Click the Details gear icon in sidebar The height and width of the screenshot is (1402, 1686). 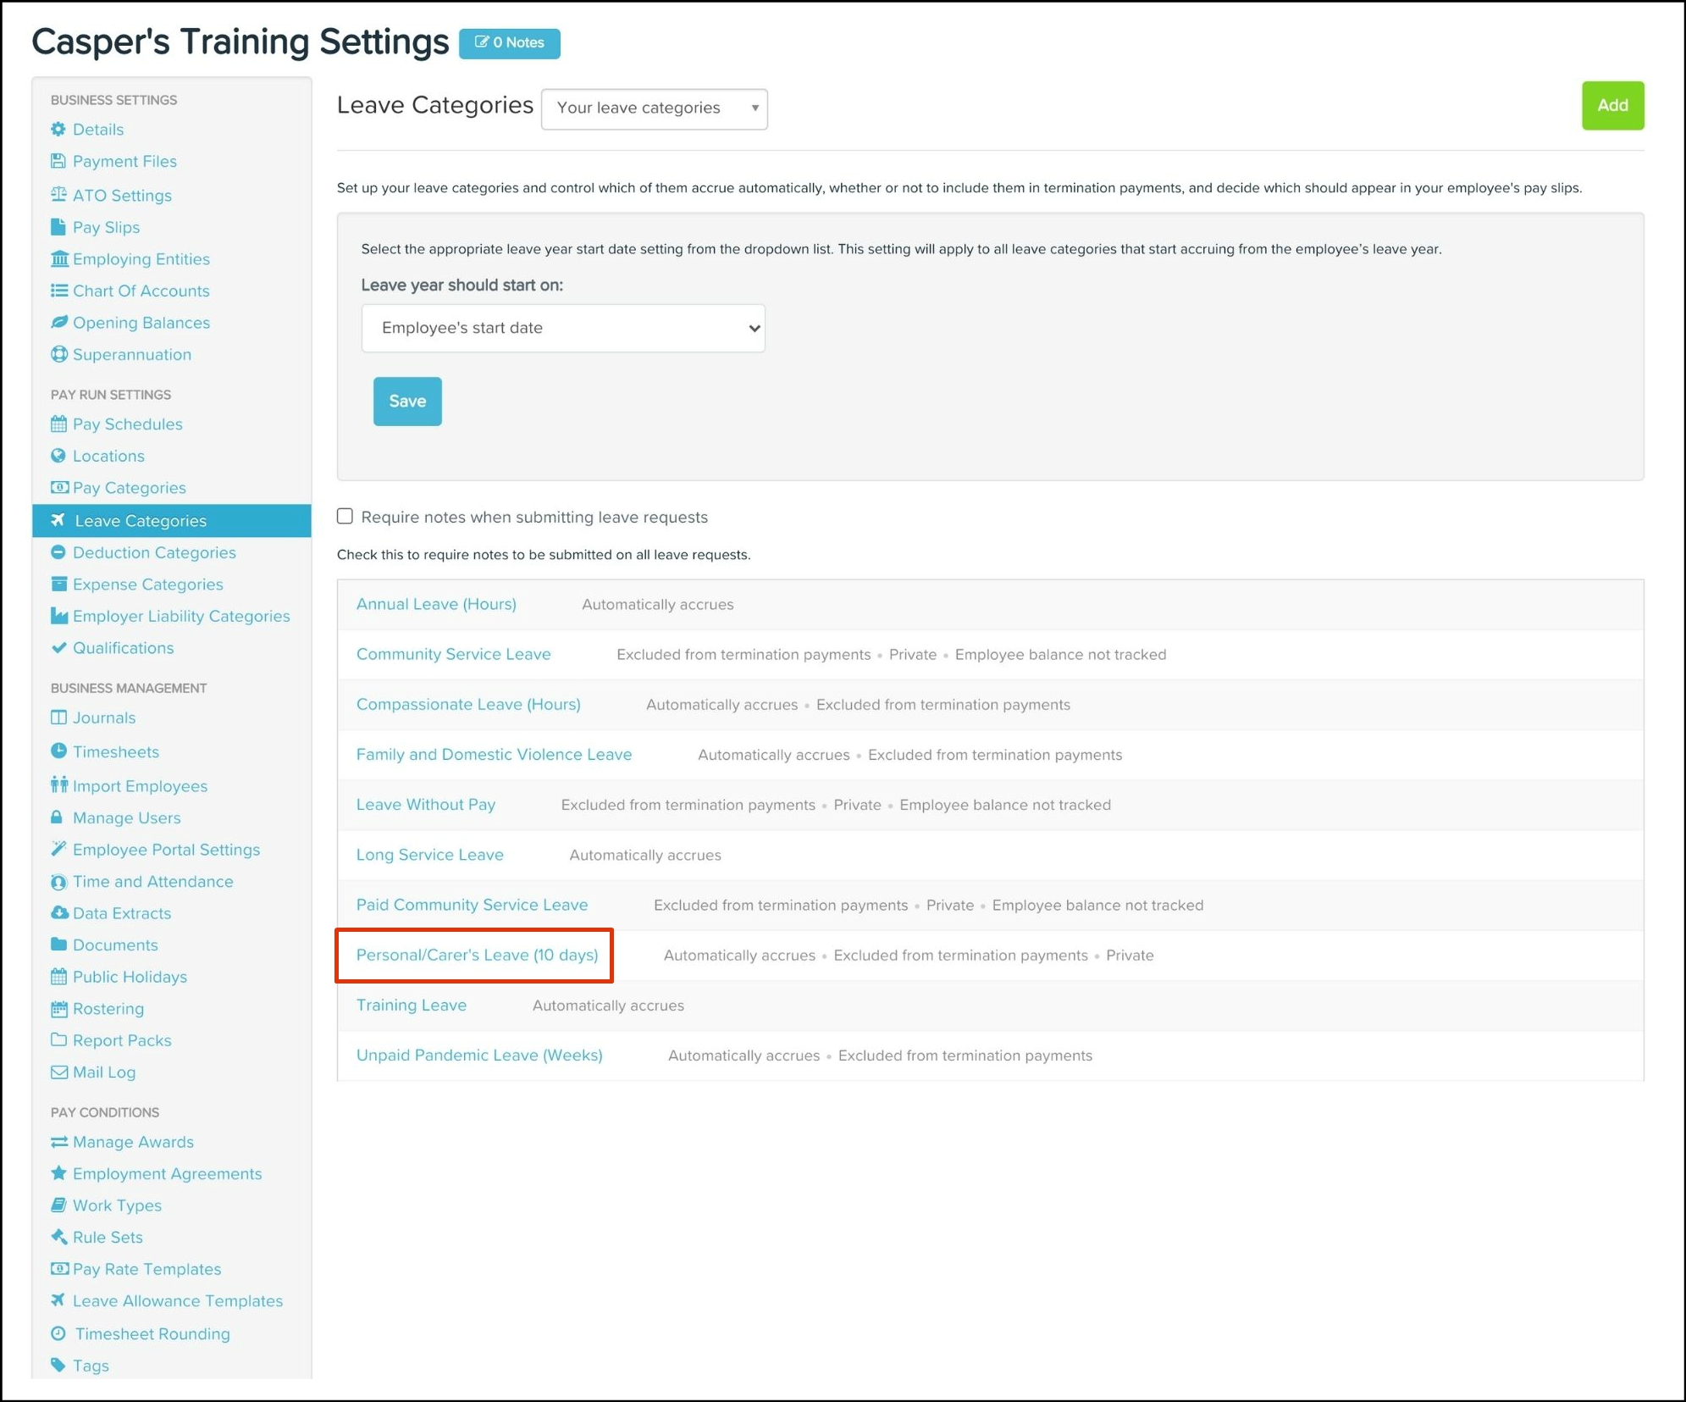[58, 129]
